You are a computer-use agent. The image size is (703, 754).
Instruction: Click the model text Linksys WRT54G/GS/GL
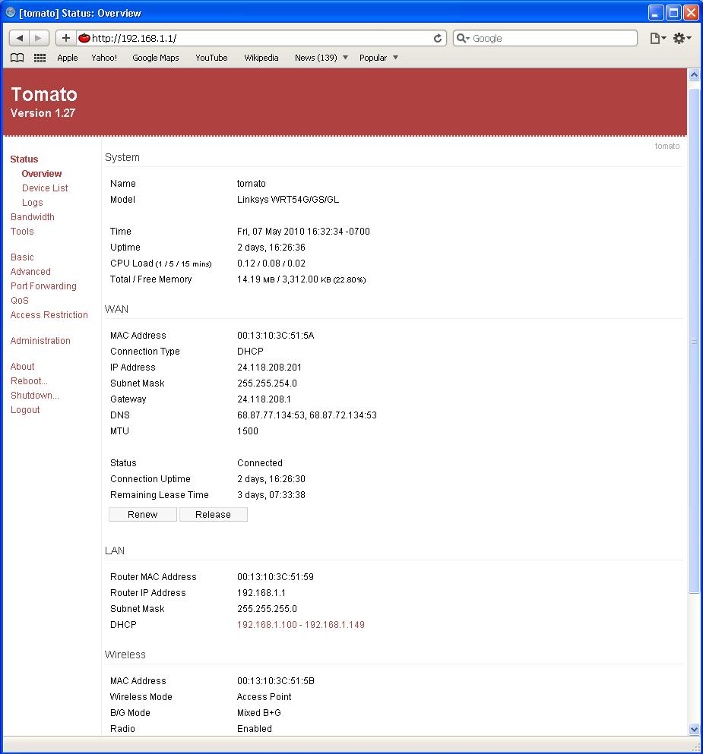288,200
